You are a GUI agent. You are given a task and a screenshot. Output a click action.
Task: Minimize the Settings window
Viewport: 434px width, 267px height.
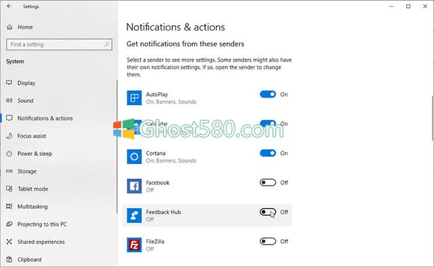tap(391, 6)
